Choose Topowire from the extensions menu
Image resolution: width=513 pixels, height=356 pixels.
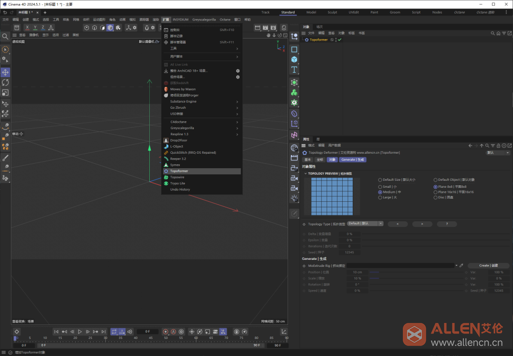point(202,177)
